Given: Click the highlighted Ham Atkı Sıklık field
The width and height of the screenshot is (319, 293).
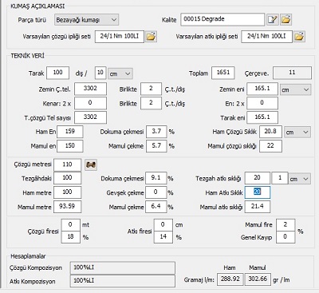Looking at the screenshot, I should tap(258, 192).
